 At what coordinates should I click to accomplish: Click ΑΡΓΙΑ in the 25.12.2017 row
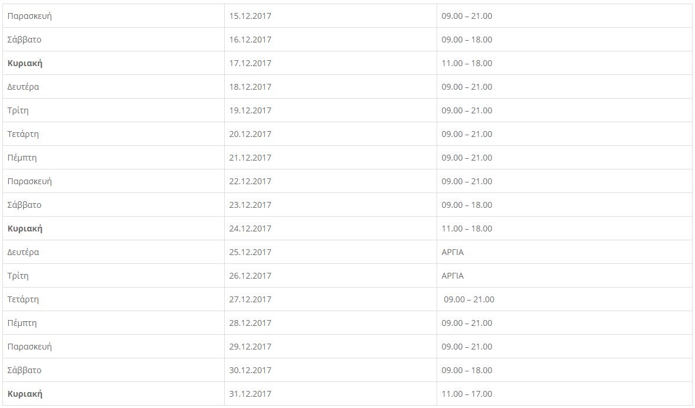coord(453,252)
